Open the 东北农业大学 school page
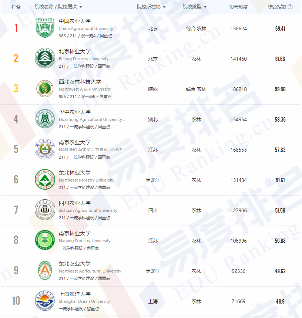The height and width of the screenshot is (318, 302). pos(74,264)
